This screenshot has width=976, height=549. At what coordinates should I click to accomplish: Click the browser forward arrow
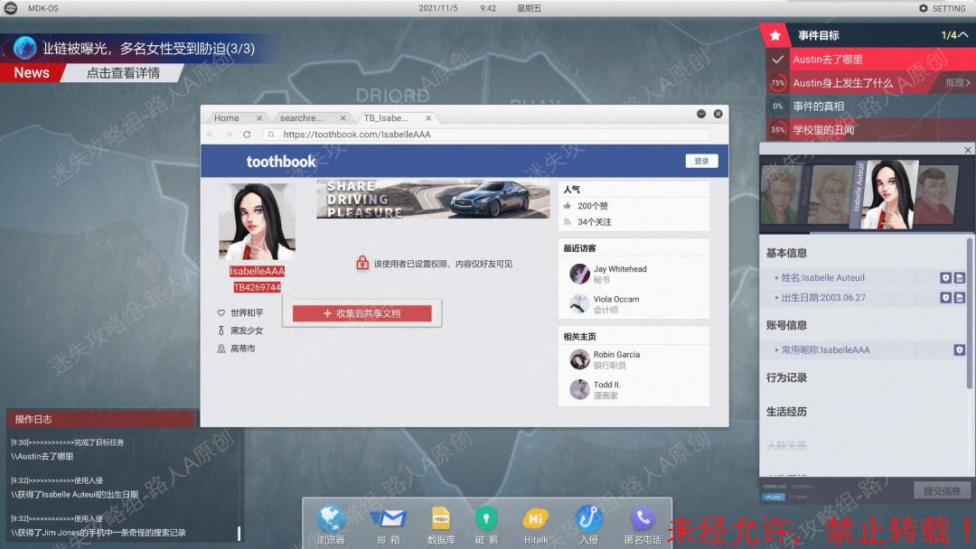(x=229, y=135)
